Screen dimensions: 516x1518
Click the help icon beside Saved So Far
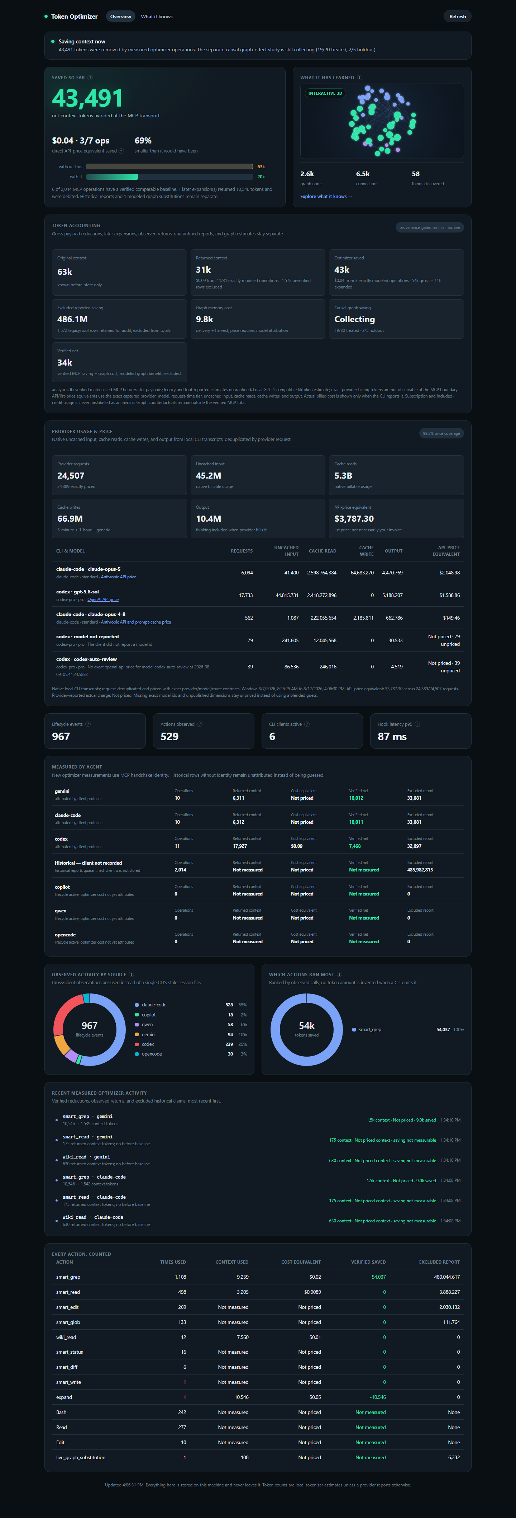(x=90, y=78)
